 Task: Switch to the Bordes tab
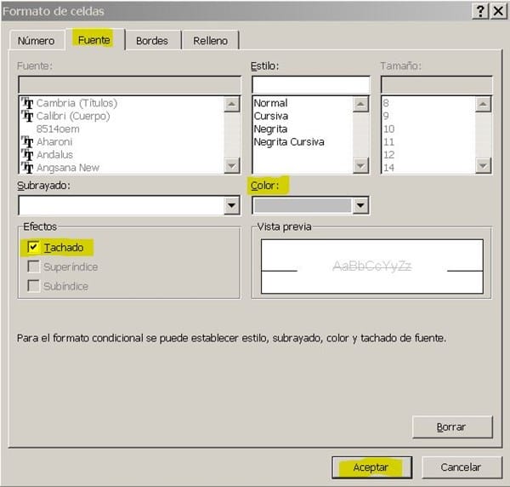point(152,40)
